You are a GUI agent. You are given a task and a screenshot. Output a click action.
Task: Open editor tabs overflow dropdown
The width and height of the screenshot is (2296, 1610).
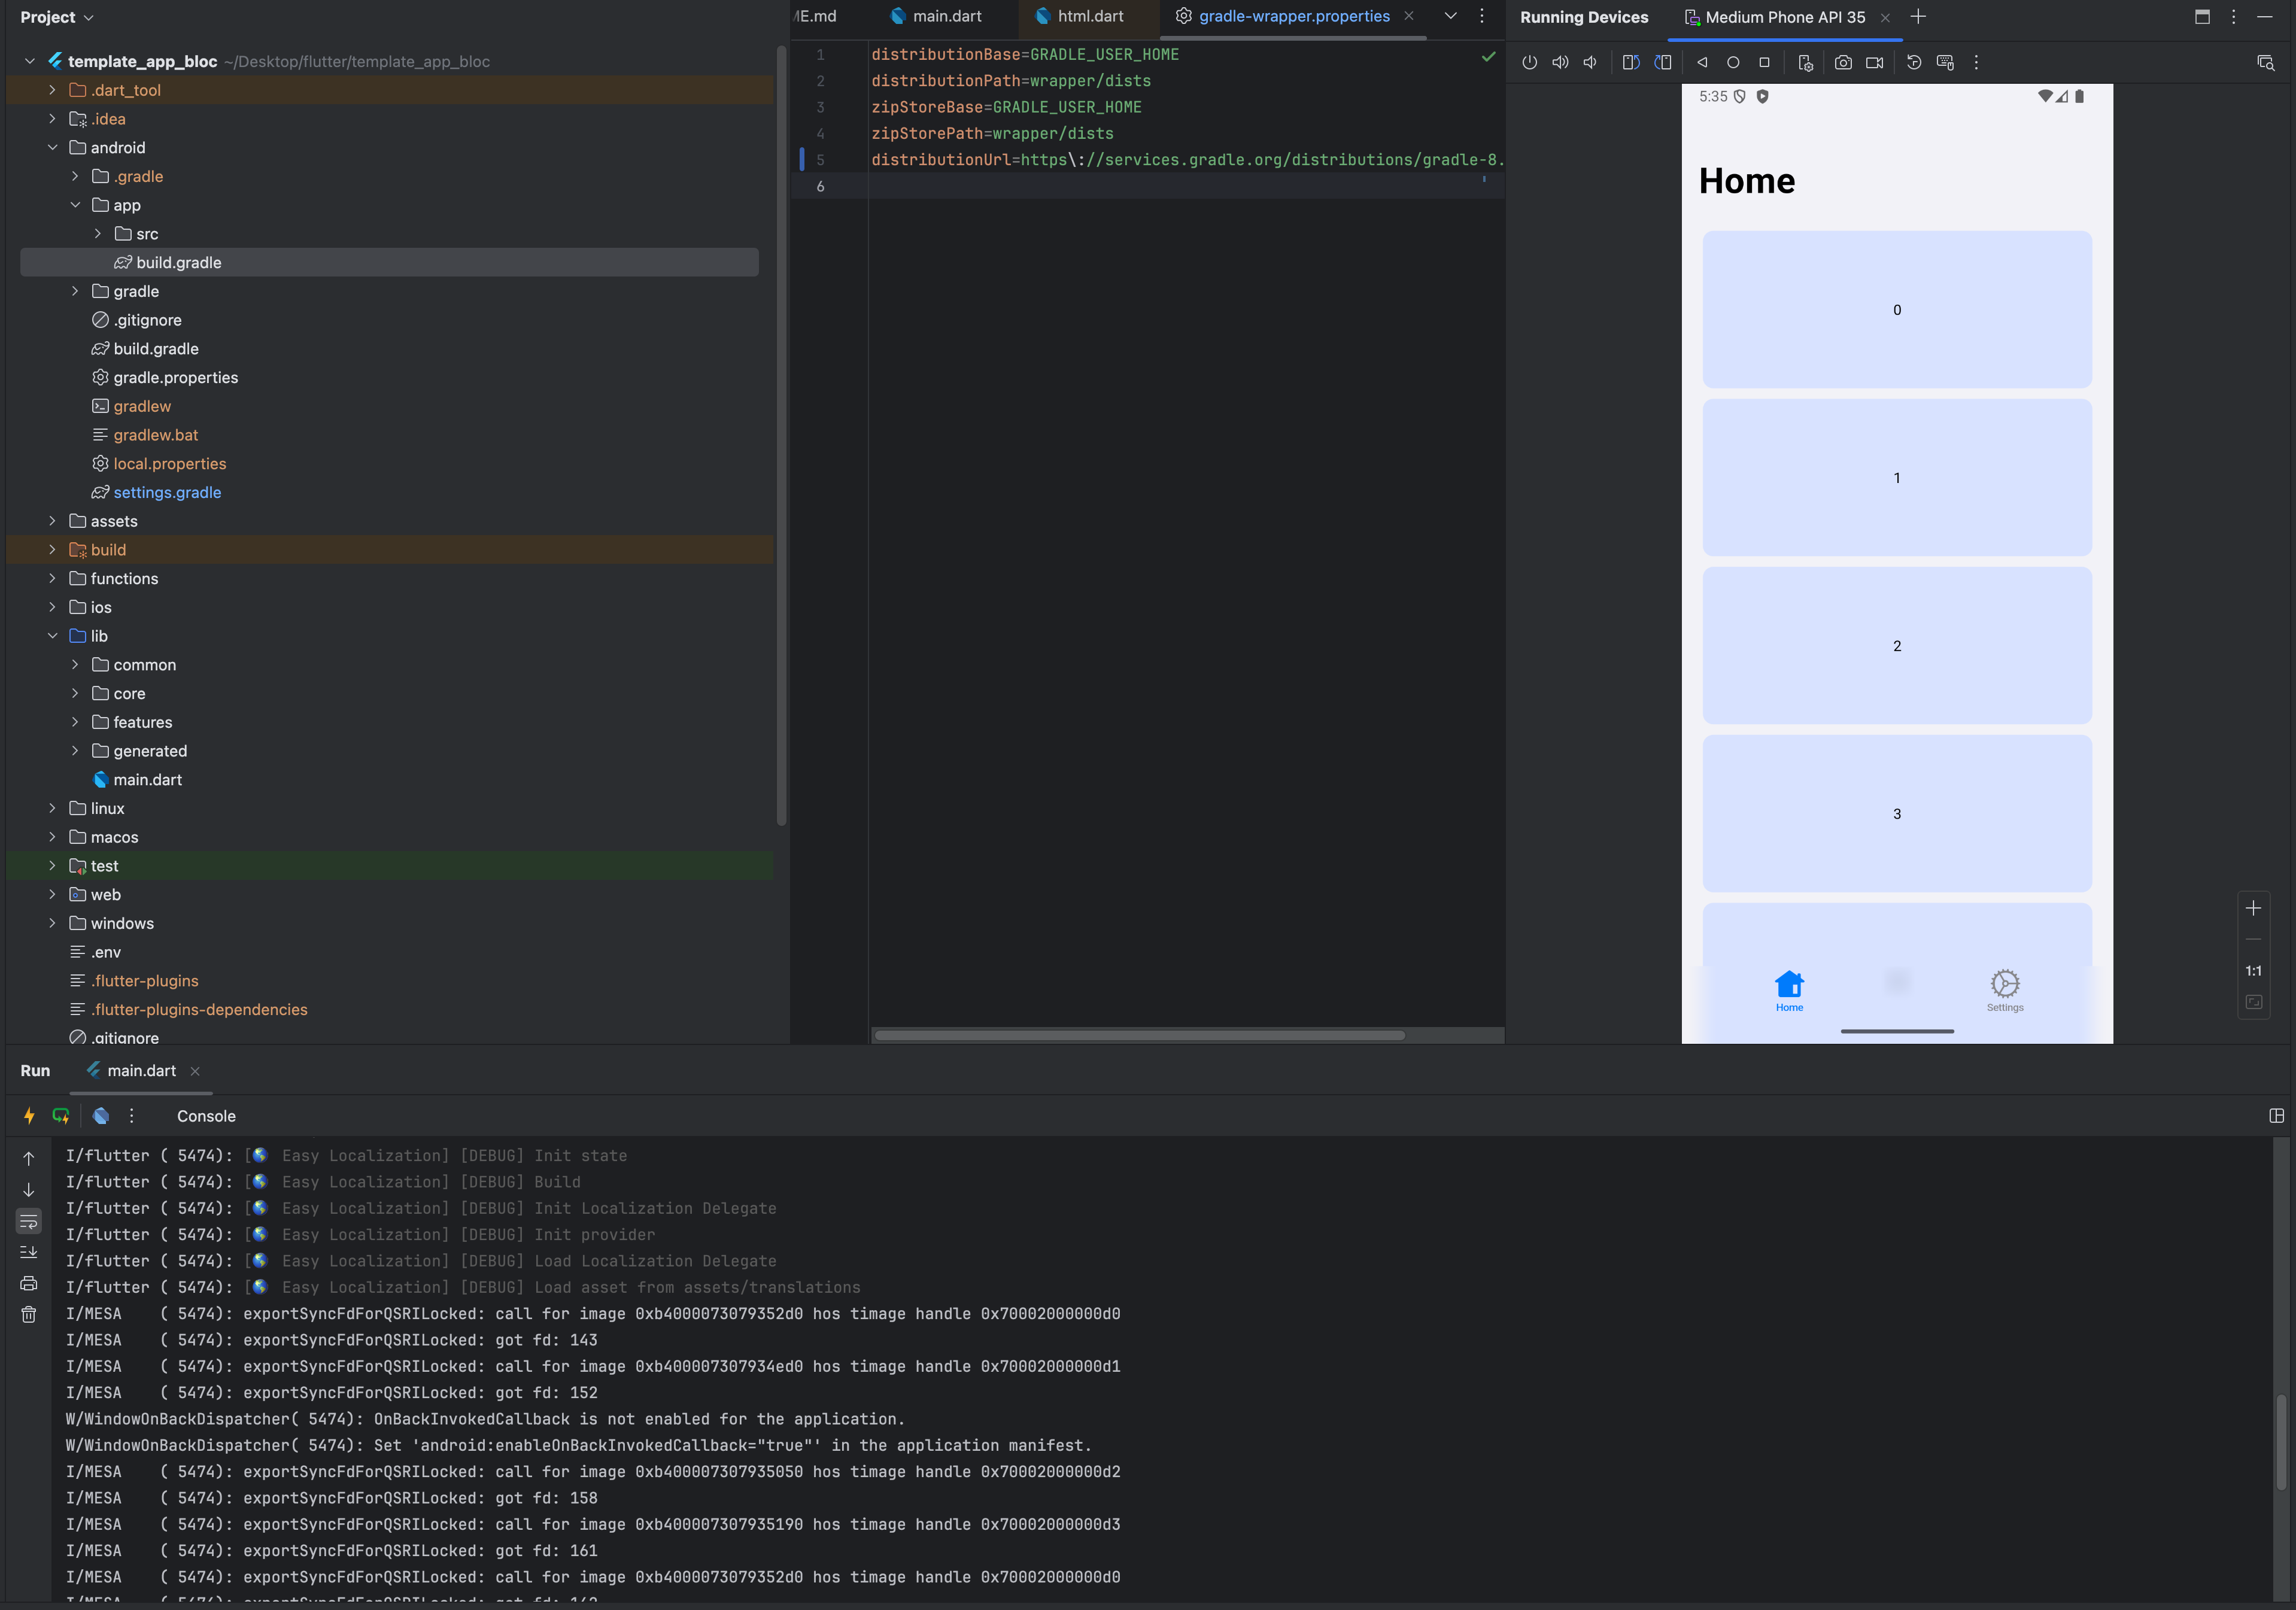tap(1450, 16)
